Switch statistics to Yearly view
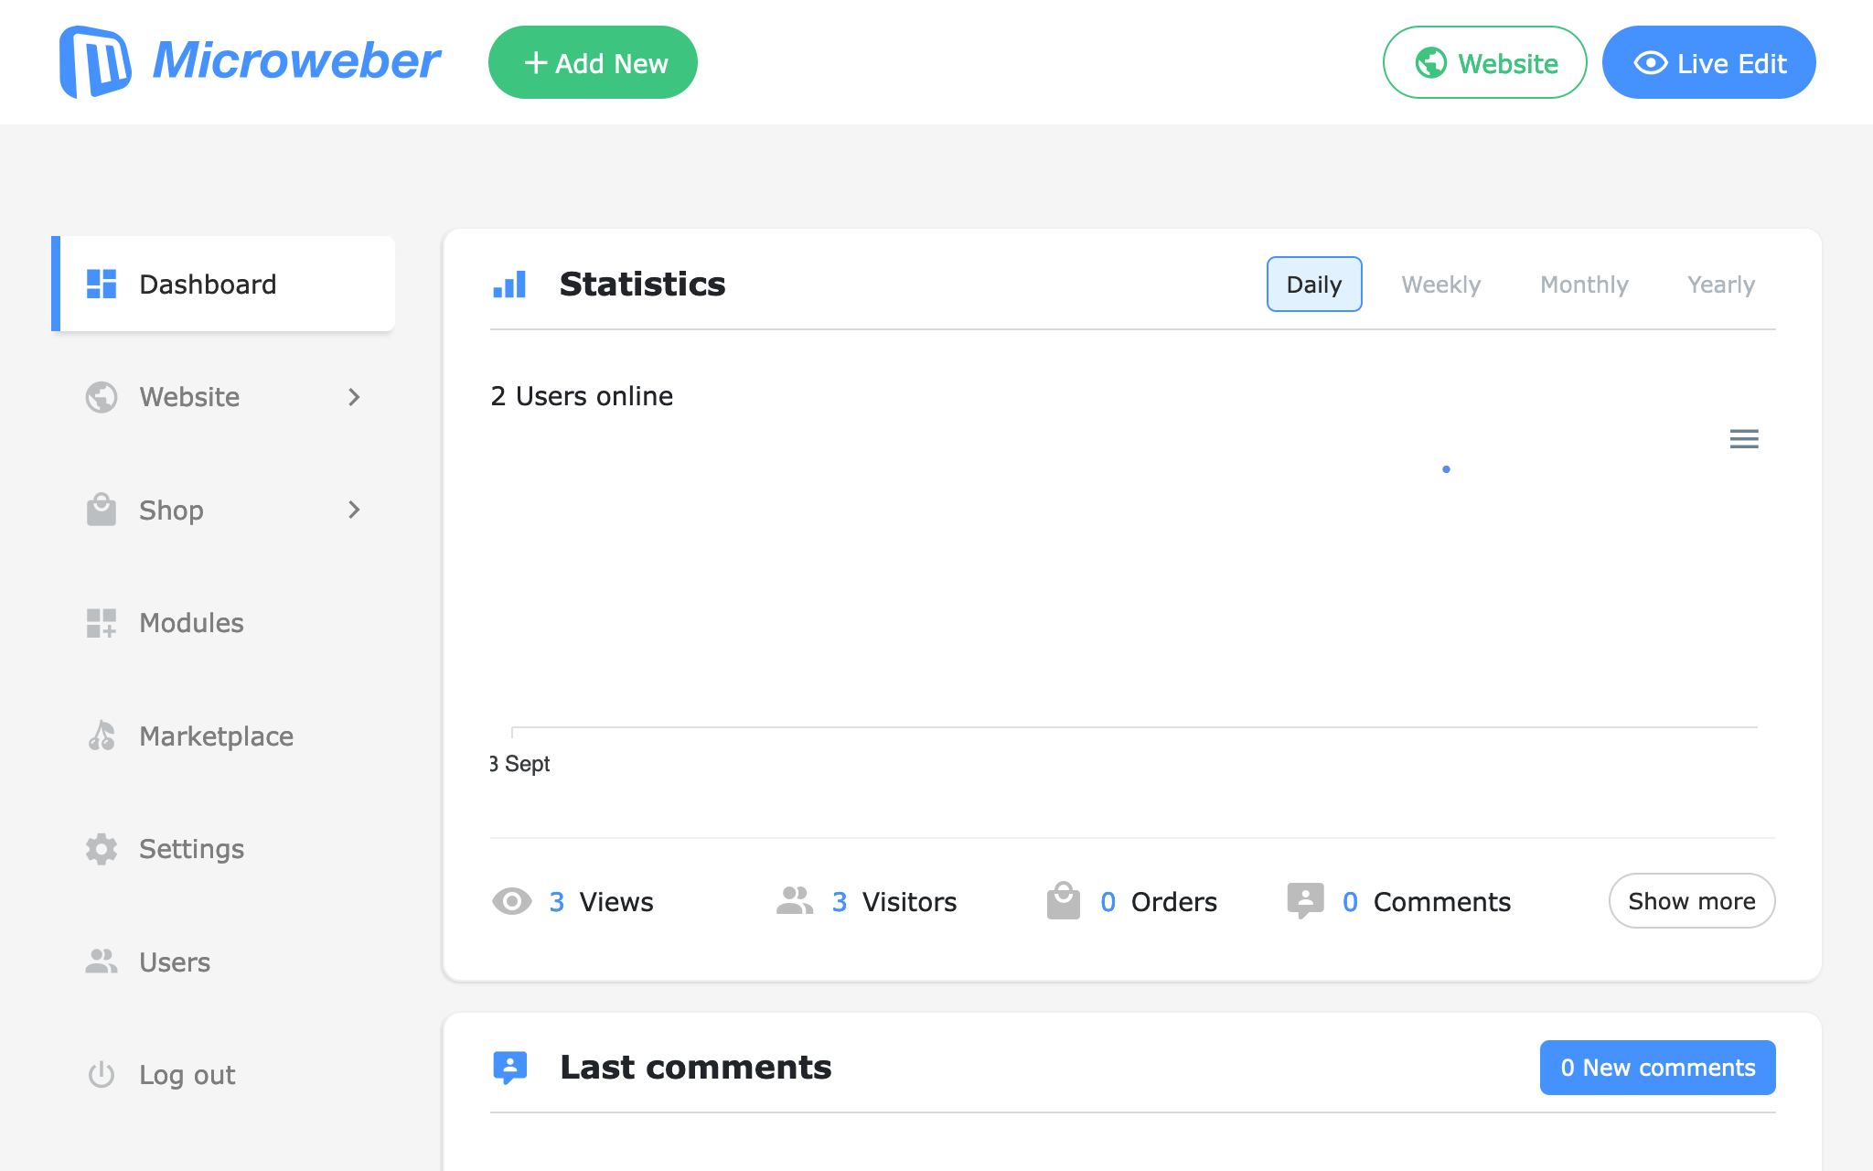1873x1171 pixels. tap(1720, 285)
